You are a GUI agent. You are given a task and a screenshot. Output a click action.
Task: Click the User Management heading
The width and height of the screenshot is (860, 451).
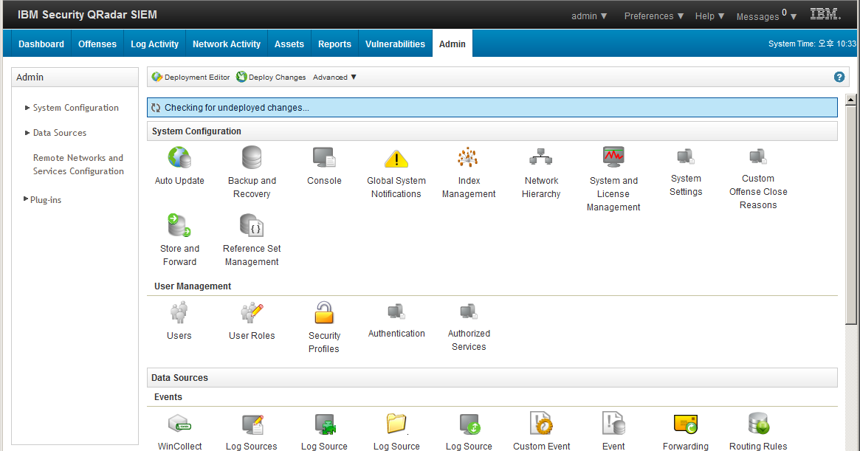pos(193,286)
